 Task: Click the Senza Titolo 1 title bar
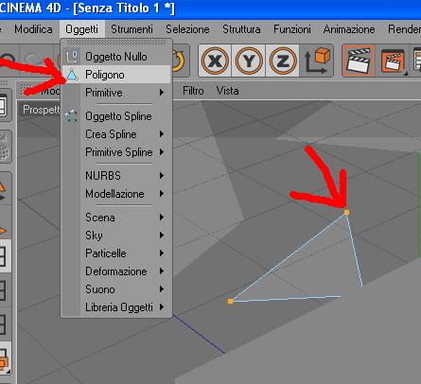tap(210, 9)
